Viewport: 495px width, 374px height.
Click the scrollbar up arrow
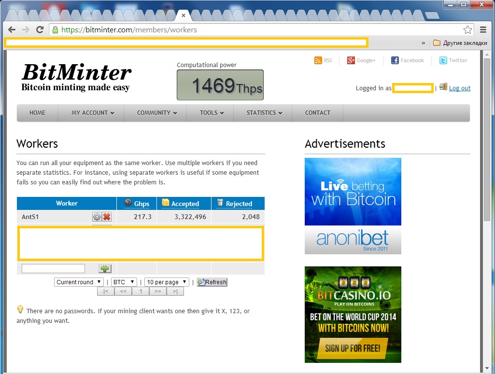point(487,54)
